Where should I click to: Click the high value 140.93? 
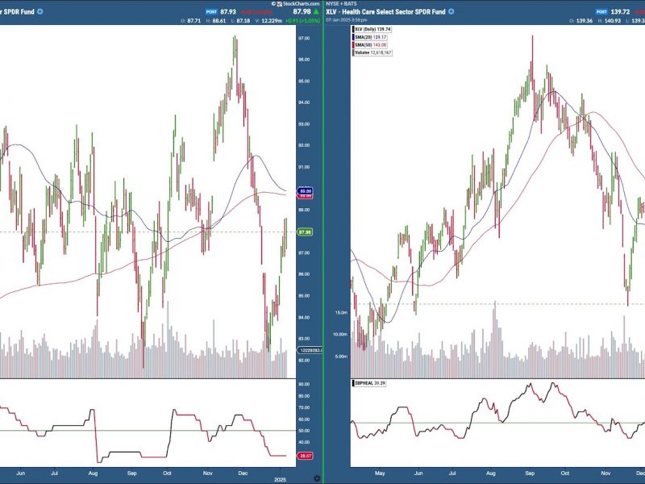[613, 21]
